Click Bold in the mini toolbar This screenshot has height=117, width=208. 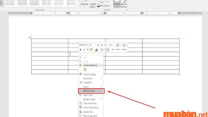pos(81,50)
